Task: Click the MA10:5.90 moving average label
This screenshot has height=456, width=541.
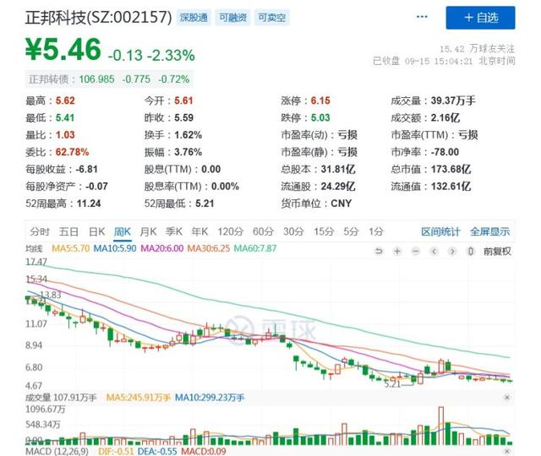Action: pyautogui.click(x=115, y=248)
